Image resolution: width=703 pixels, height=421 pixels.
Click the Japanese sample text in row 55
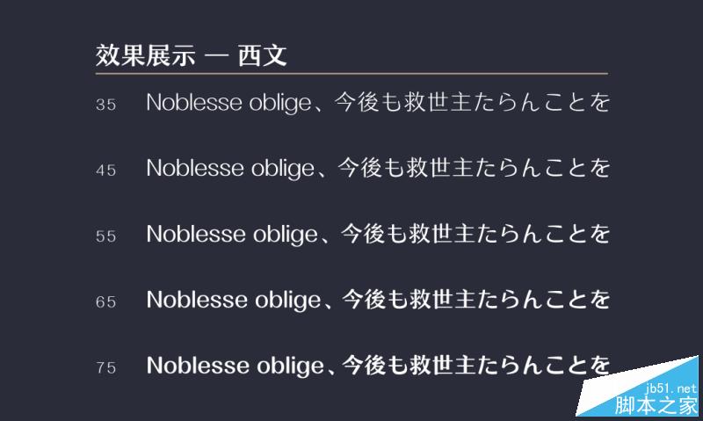pyautogui.click(x=473, y=234)
